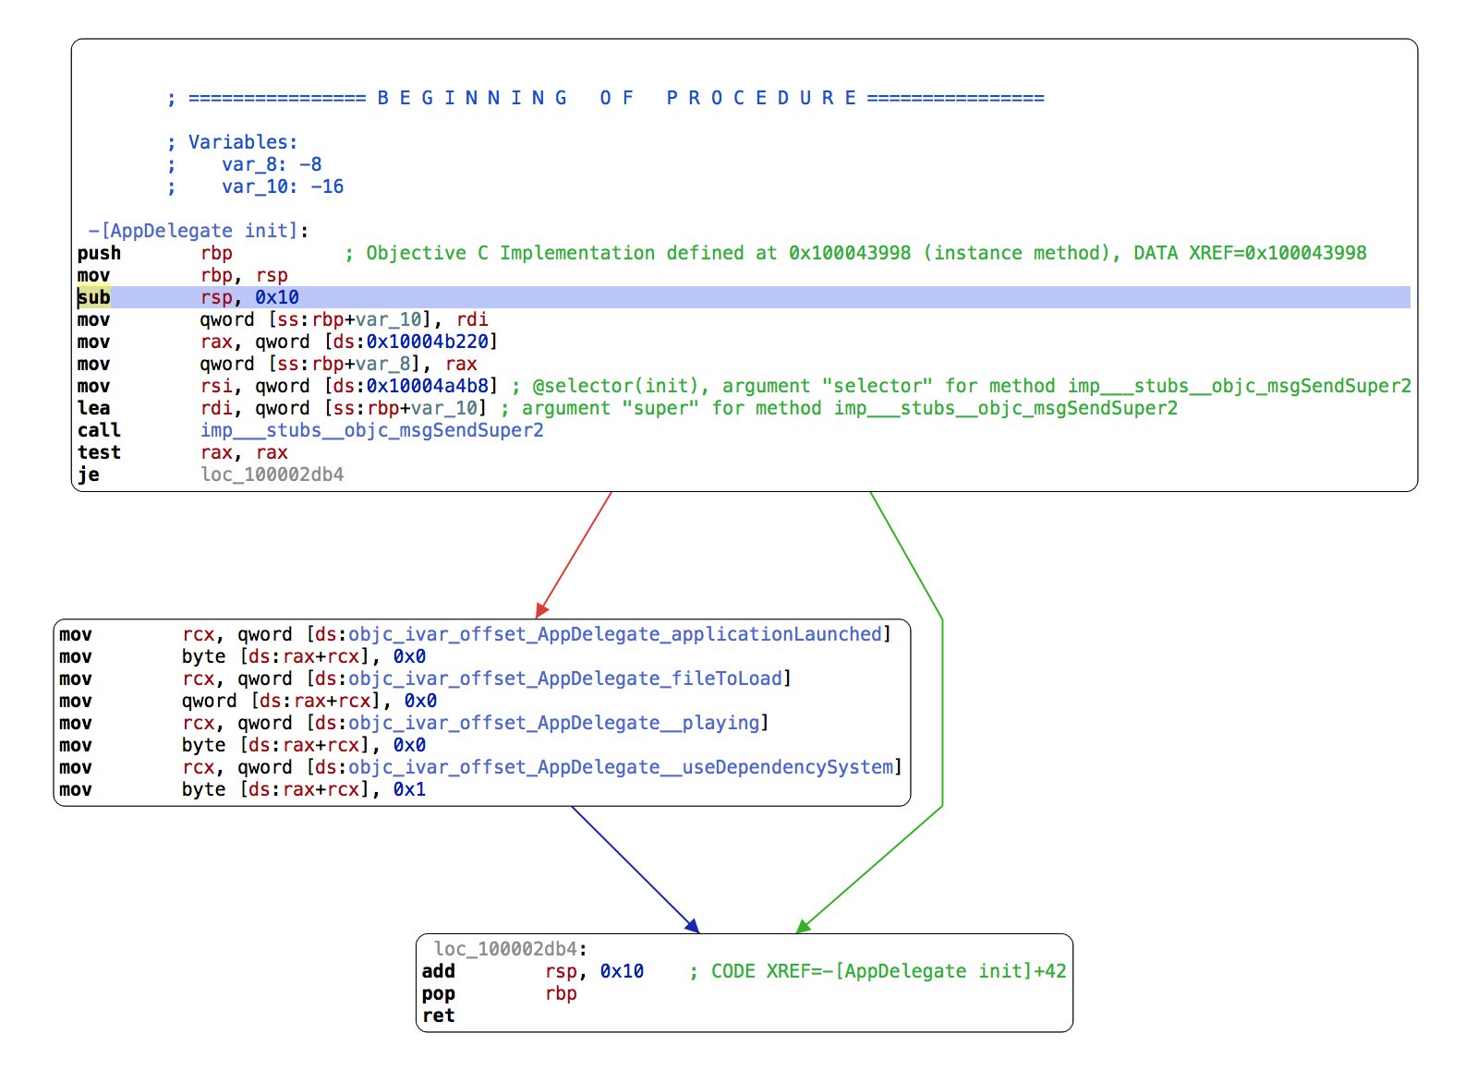1465x1069 pixels.
Task: Click the 0x10004b220 address operand
Action: (427, 342)
